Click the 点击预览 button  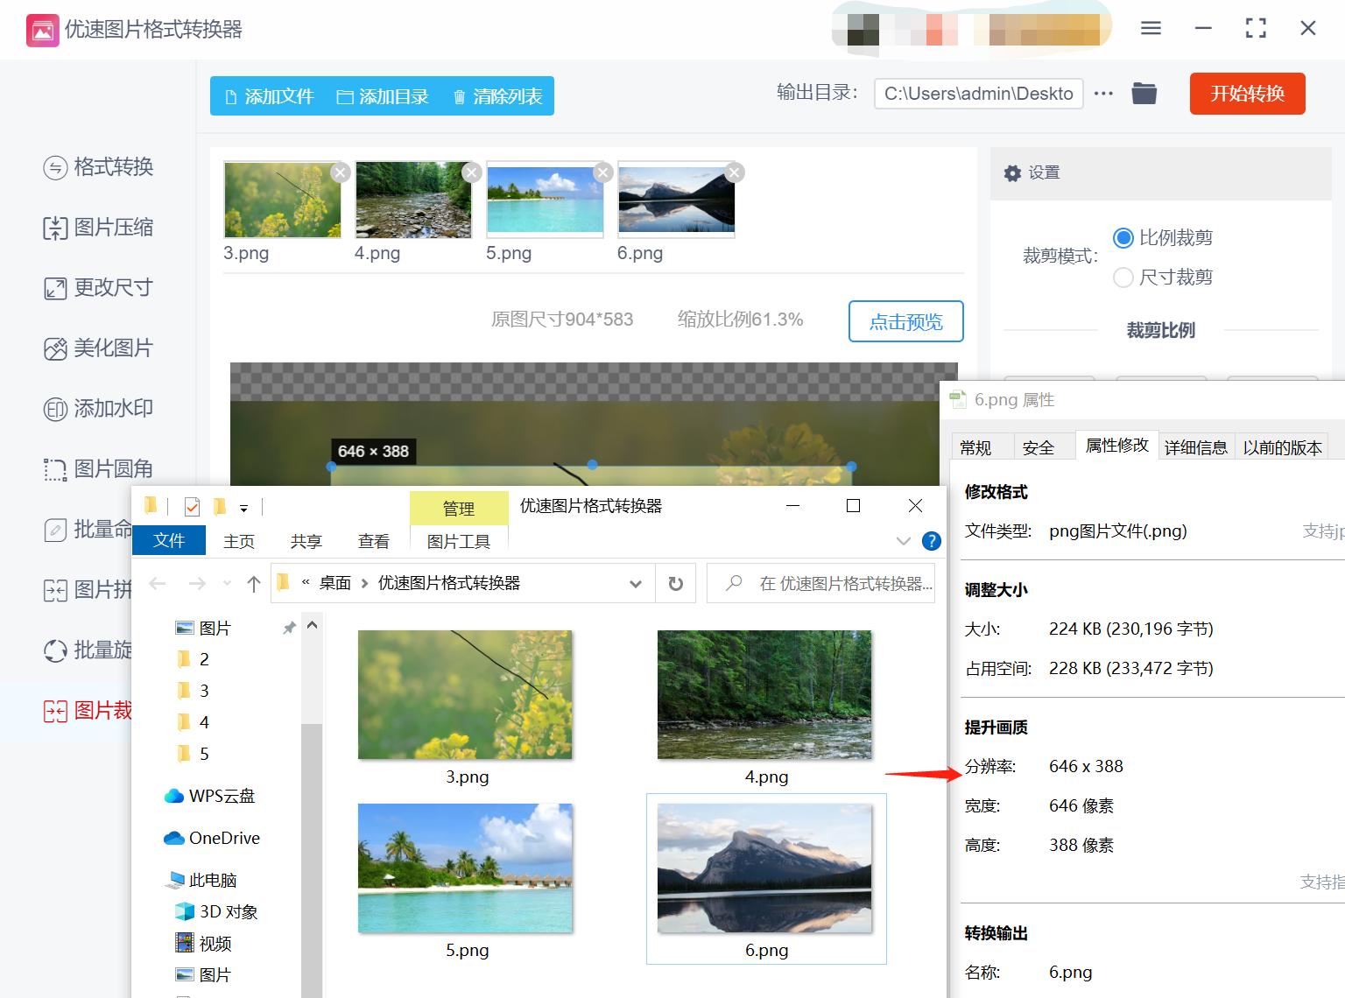pyautogui.click(x=905, y=321)
